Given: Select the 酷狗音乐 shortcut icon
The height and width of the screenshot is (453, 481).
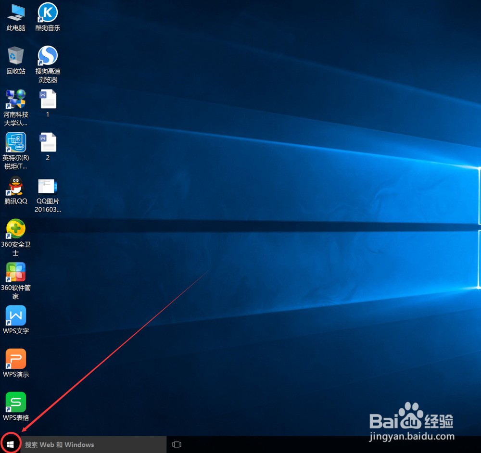Looking at the screenshot, I should 48,13.
